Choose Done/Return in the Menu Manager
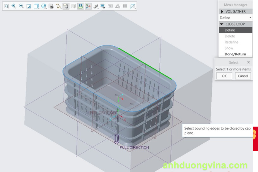This screenshot has width=258, height=172. pos(235,54)
